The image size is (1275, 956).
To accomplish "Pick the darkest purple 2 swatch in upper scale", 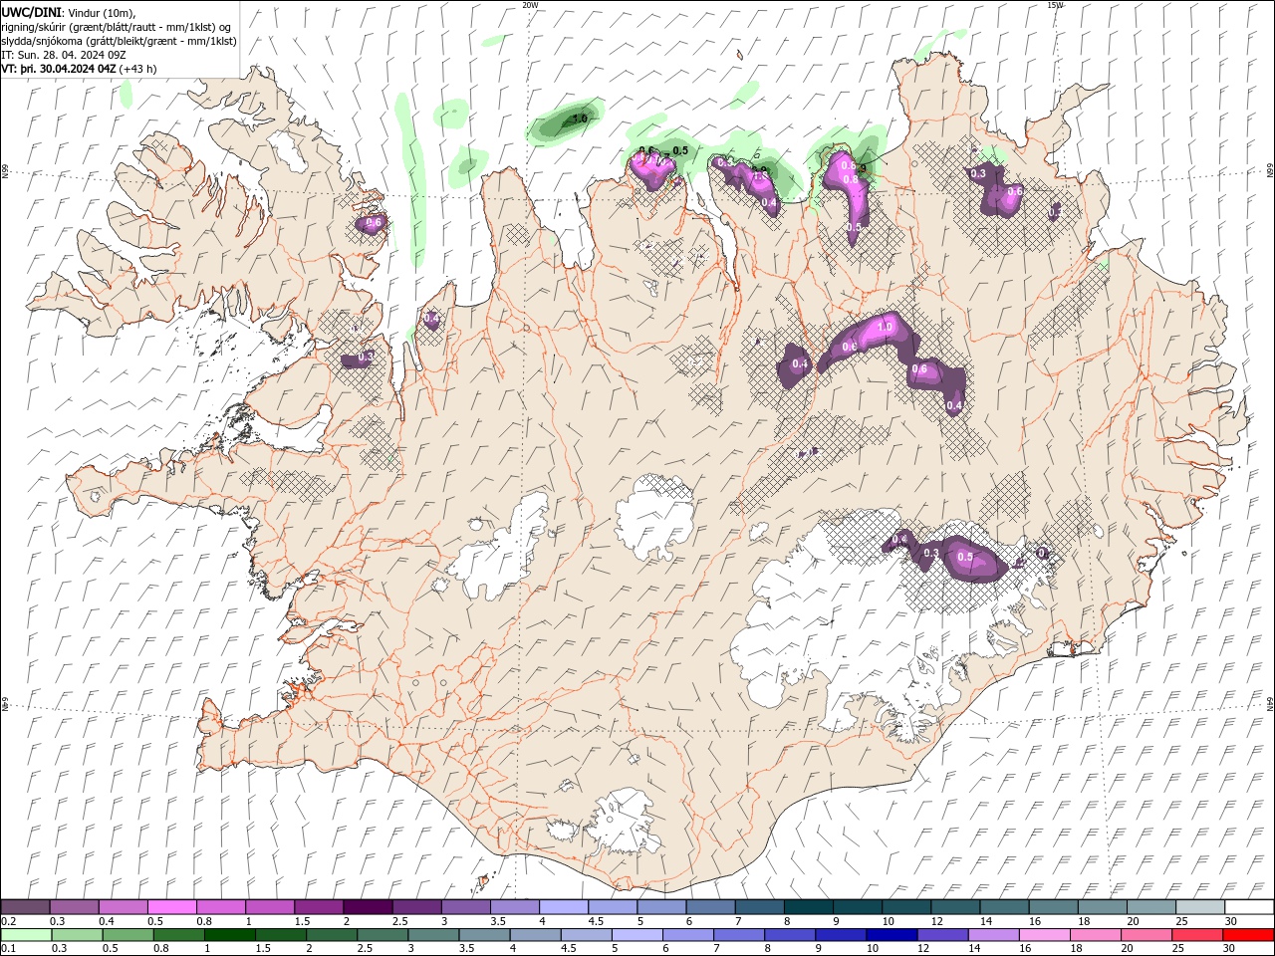I will 368,907.
